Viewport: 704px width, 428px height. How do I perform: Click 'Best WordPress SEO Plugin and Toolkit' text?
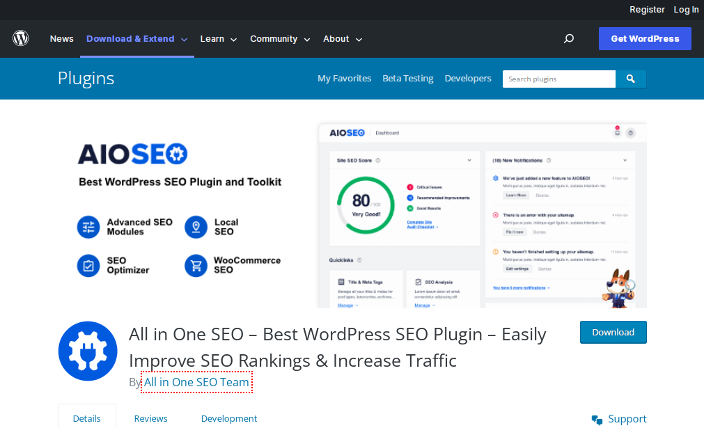[x=180, y=182]
